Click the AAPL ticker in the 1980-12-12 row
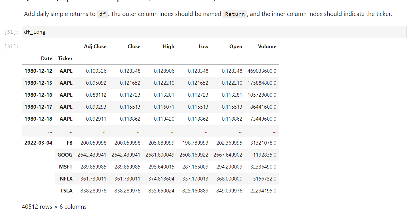The height and width of the screenshot is (215, 413). [66, 71]
